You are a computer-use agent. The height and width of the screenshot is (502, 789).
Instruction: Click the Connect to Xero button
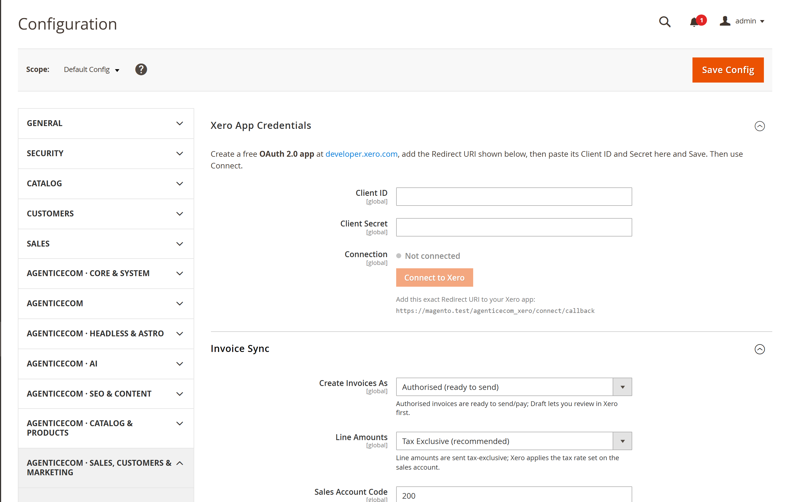click(434, 278)
